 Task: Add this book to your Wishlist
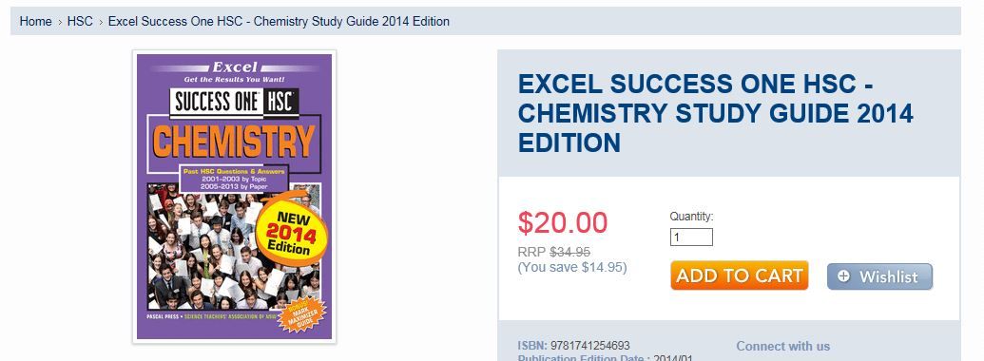[879, 276]
